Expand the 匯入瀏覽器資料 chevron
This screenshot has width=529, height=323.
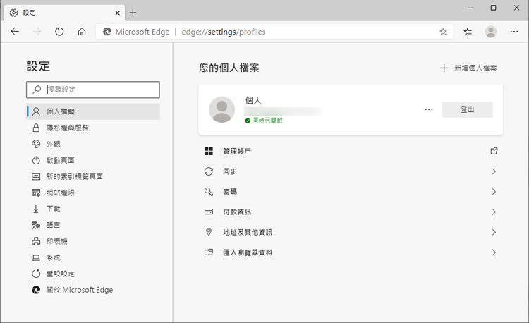tap(494, 252)
